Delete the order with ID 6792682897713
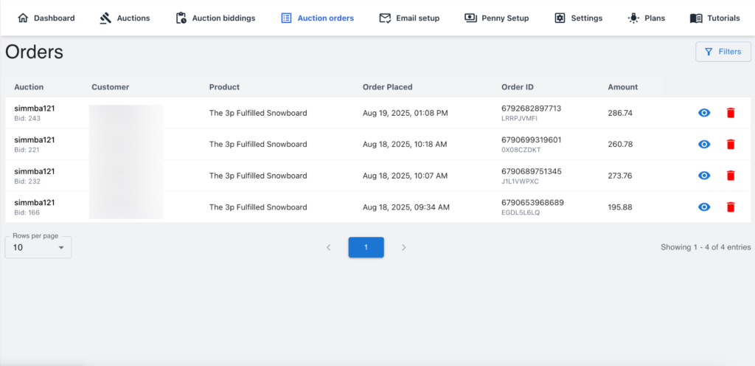Viewport: 755px width, 366px height. pos(731,113)
